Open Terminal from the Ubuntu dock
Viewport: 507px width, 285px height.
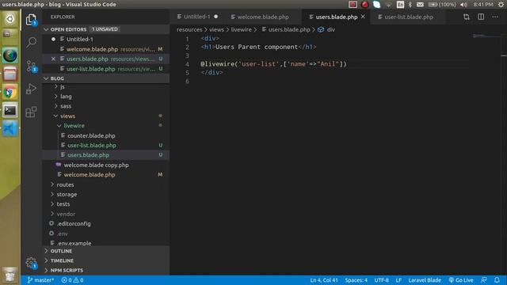[10, 111]
